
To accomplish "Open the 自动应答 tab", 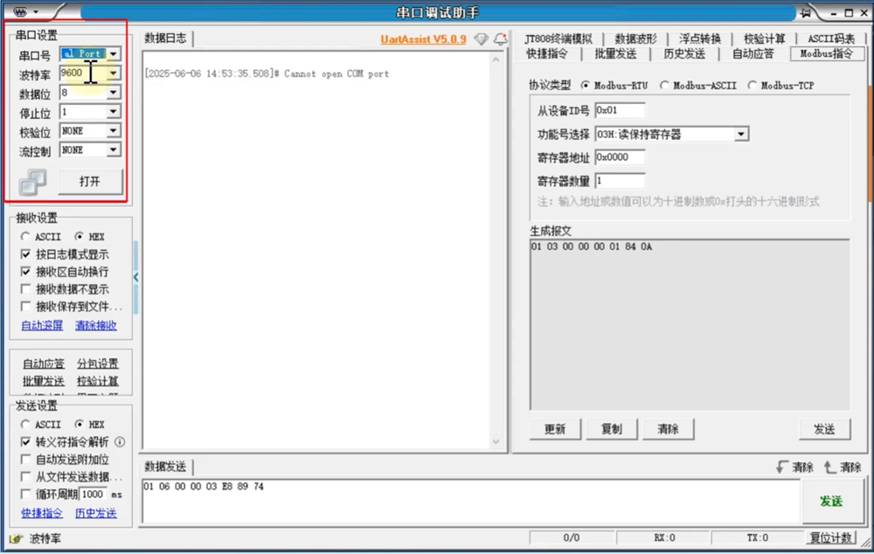I will click(x=753, y=53).
